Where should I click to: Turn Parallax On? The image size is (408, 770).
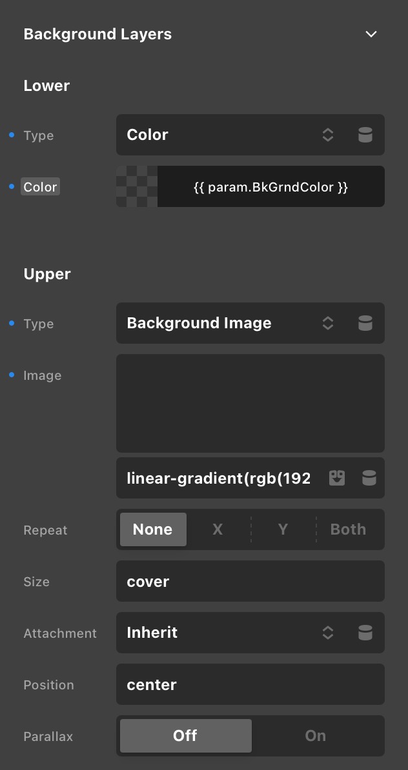click(316, 736)
